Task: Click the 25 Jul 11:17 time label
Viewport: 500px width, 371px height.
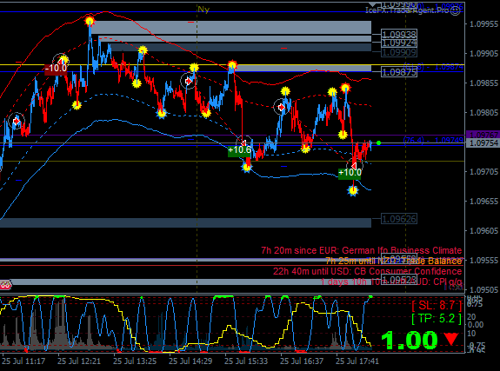Action: (x=23, y=361)
